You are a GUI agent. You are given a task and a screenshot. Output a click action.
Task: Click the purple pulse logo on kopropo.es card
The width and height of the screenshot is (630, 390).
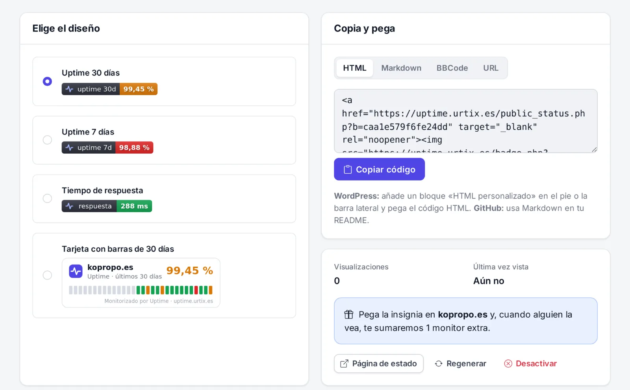(76, 271)
